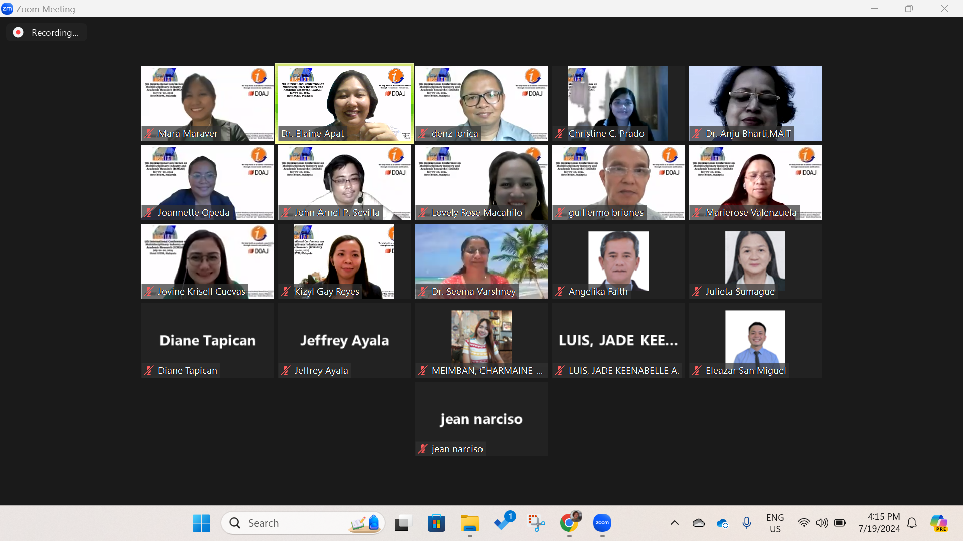
Task: Click ENG US language switcher
Action: [x=775, y=523]
